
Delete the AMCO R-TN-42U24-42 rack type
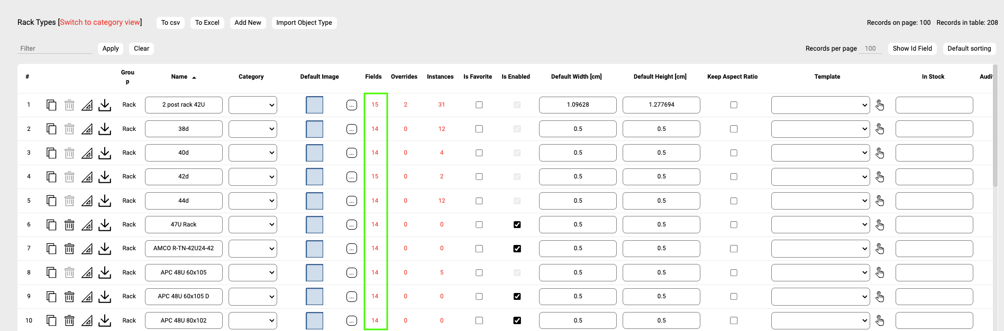point(69,249)
